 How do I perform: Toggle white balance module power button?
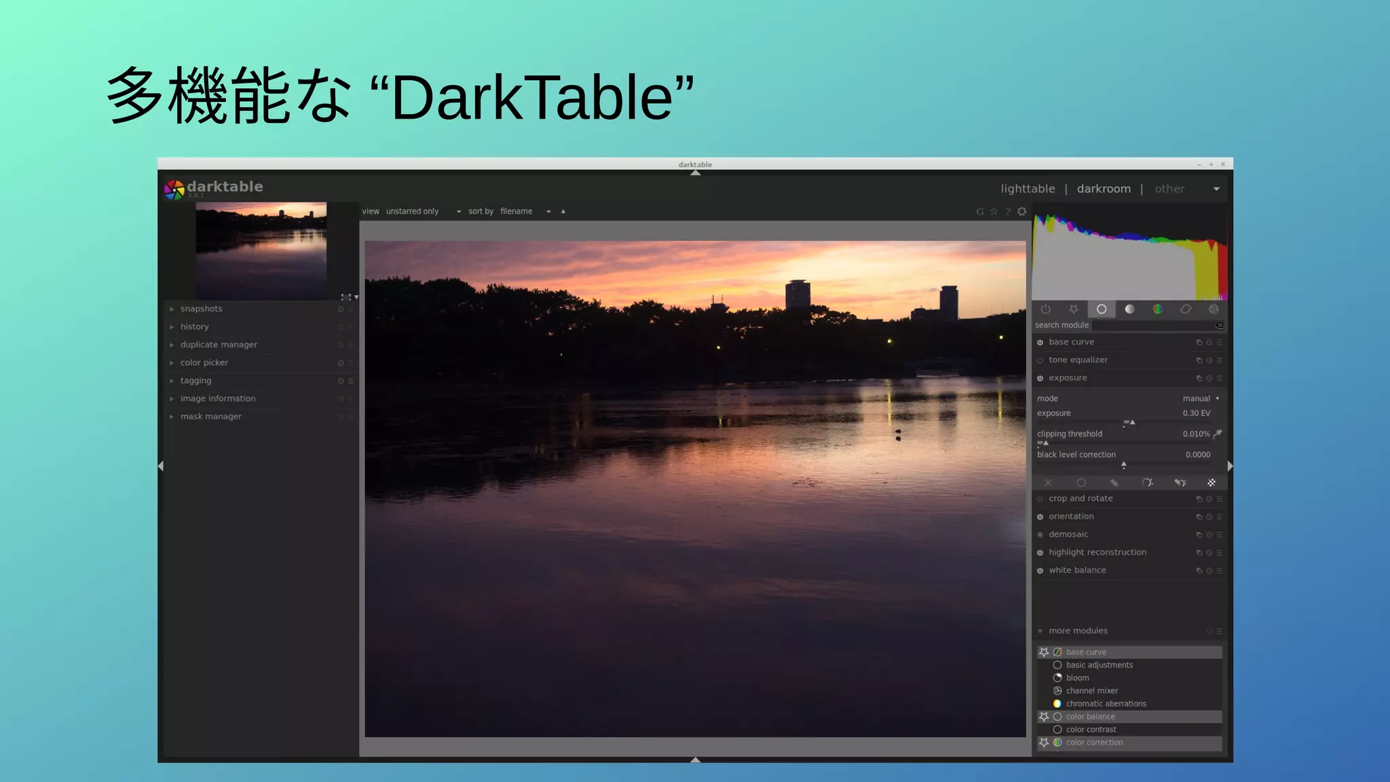pyautogui.click(x=1040, y=571)
